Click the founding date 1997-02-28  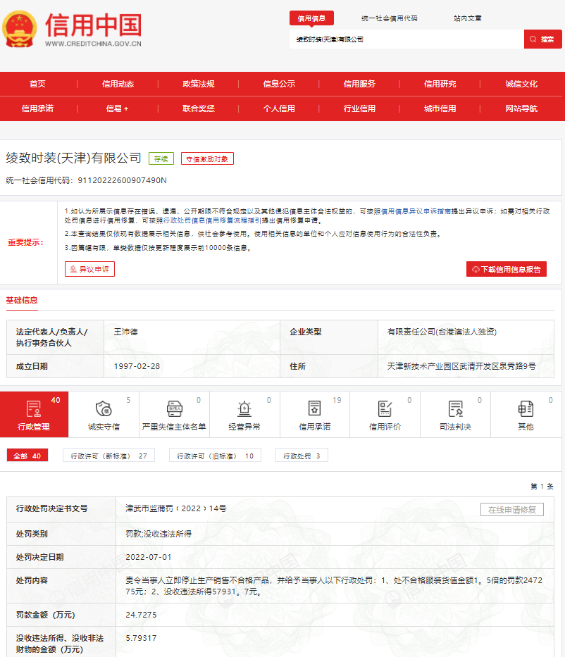(137, 365)
